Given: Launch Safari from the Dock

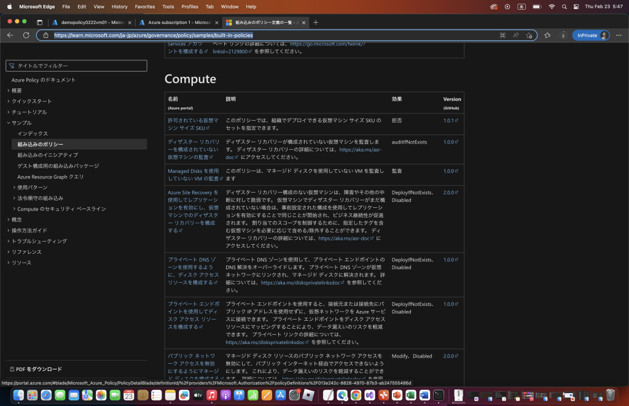Looking at the screenshot, I should [x=46, y=395].
